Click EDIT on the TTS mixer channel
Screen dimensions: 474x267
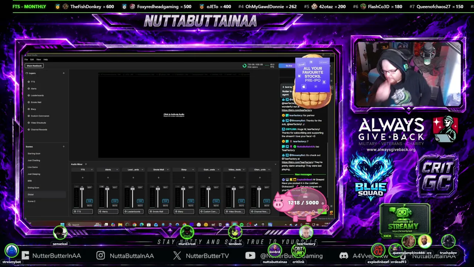[89, 187]
